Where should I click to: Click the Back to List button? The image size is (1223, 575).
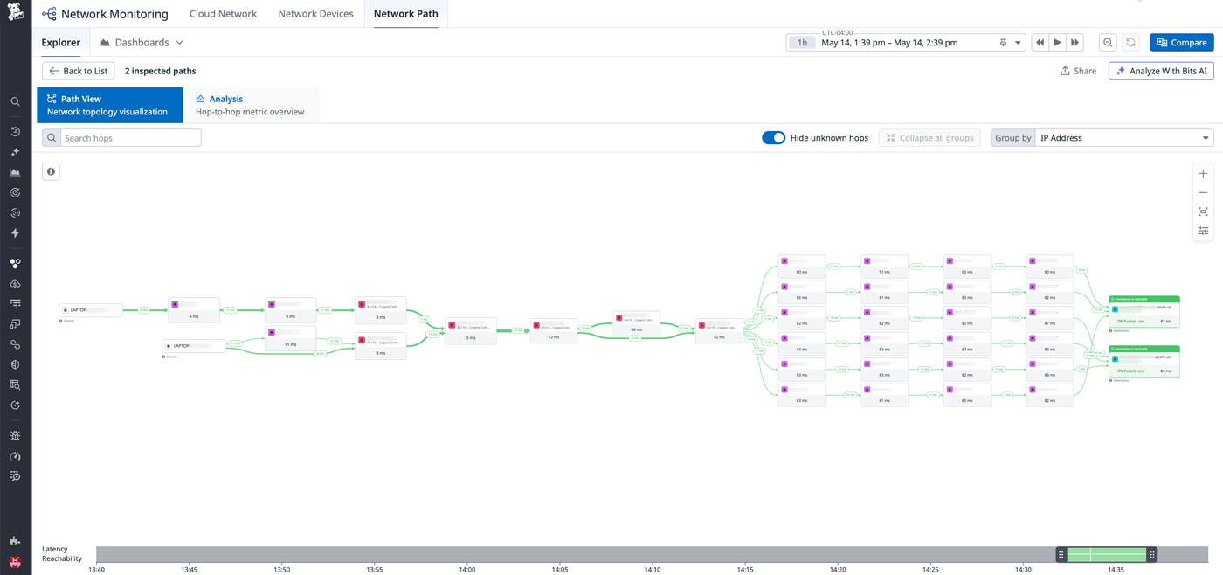click(79, 71)
